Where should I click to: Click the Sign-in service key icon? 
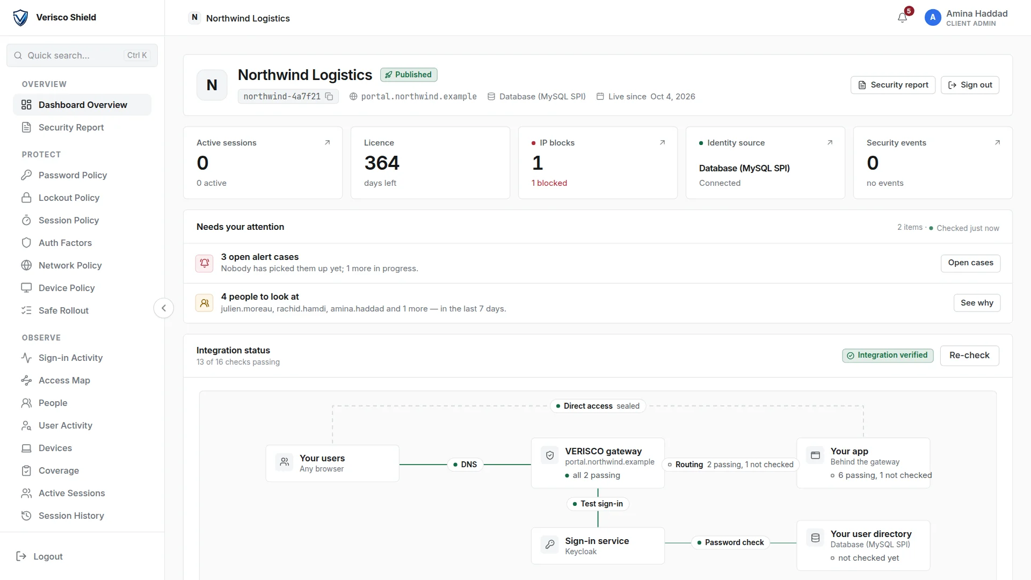click(550, 545)
